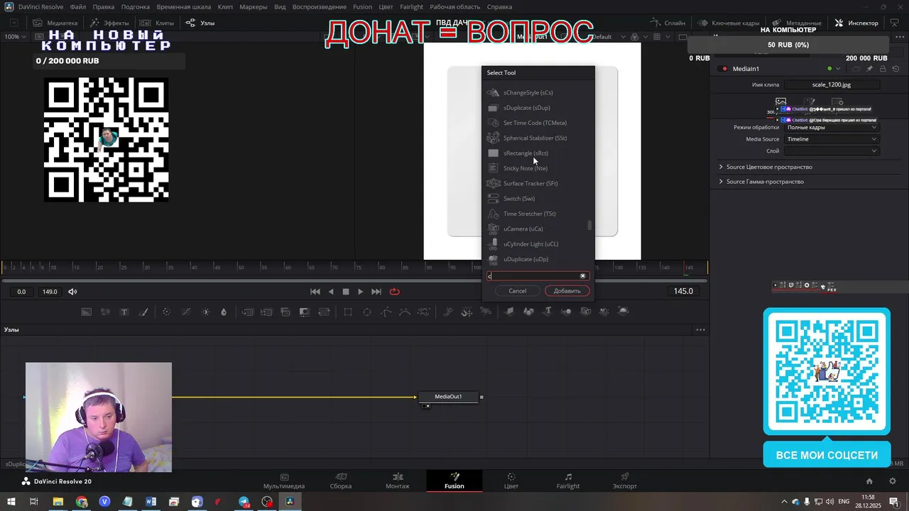Image resolution: width=909 pixels, height=511 pixels.
Task: Add the Renderer 3D icon at the toolbar end
Action: pos(624,312)
